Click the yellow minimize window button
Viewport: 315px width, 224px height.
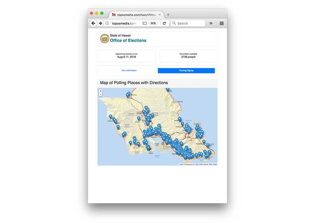97,13
